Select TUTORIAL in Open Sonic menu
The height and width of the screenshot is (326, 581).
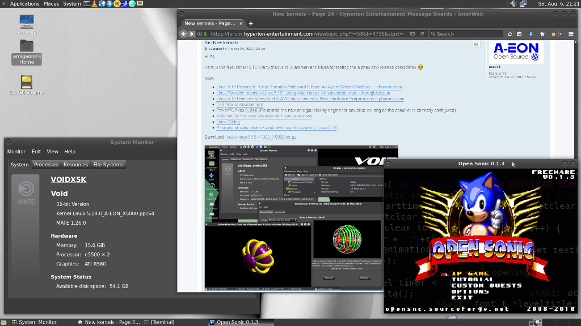473,280
